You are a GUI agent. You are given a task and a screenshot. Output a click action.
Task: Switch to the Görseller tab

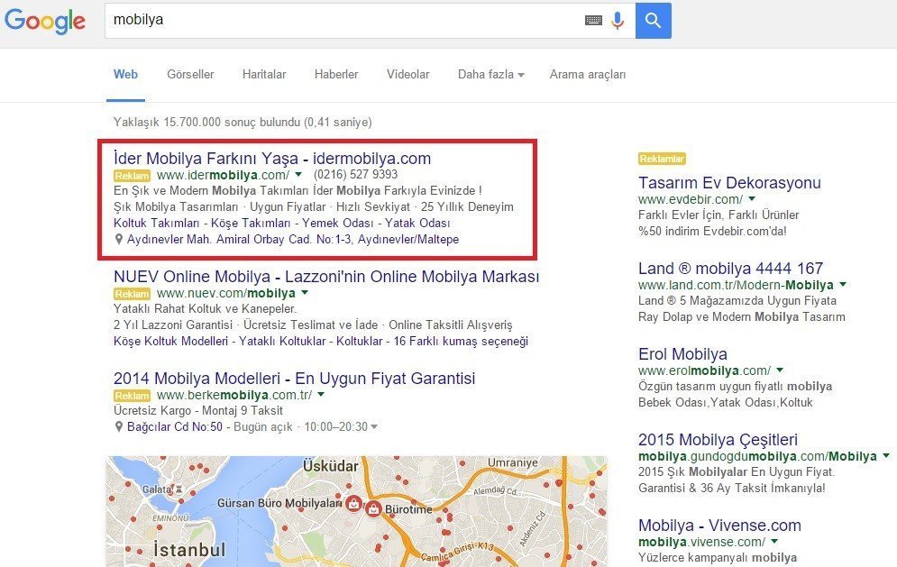(190, 75)
